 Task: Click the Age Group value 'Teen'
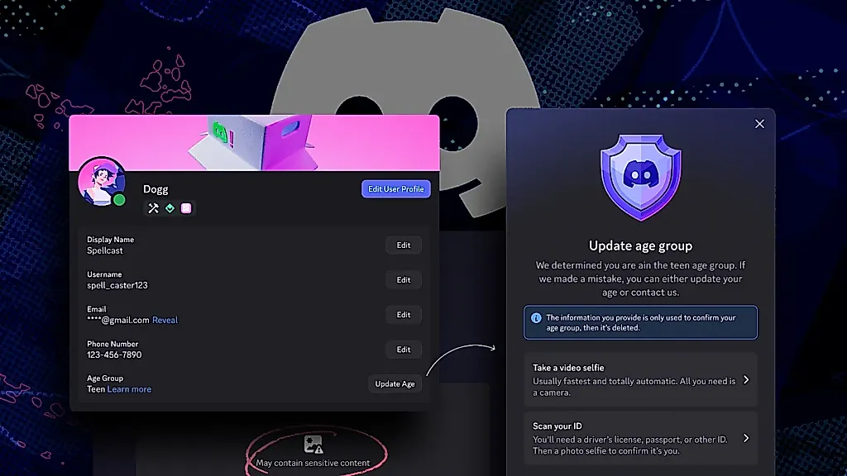pos(96,389)
